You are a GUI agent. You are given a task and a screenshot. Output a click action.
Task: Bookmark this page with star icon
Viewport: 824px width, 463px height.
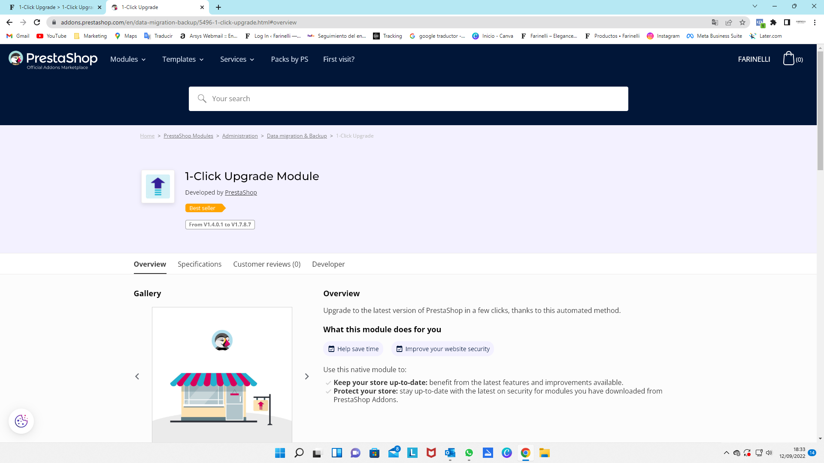tap(742, 22)
